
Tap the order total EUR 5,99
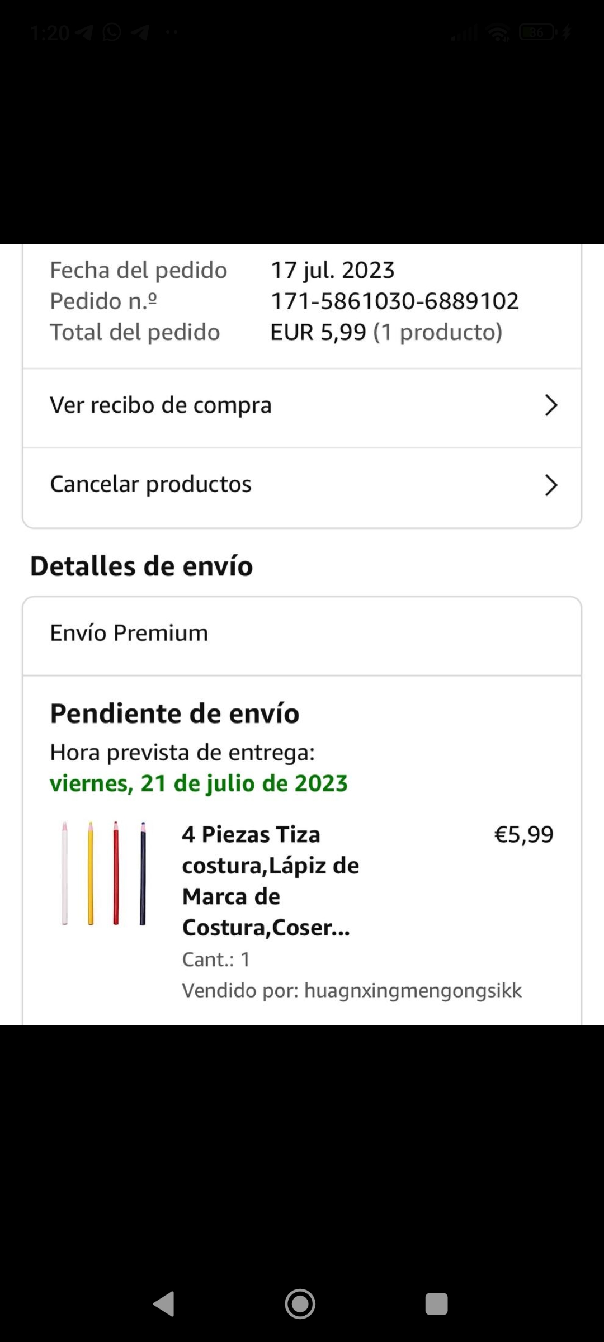[318, 332]
